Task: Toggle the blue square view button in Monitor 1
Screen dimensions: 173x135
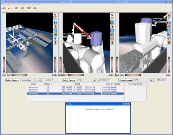Action: pyautogui.click(x=55, y=30)
